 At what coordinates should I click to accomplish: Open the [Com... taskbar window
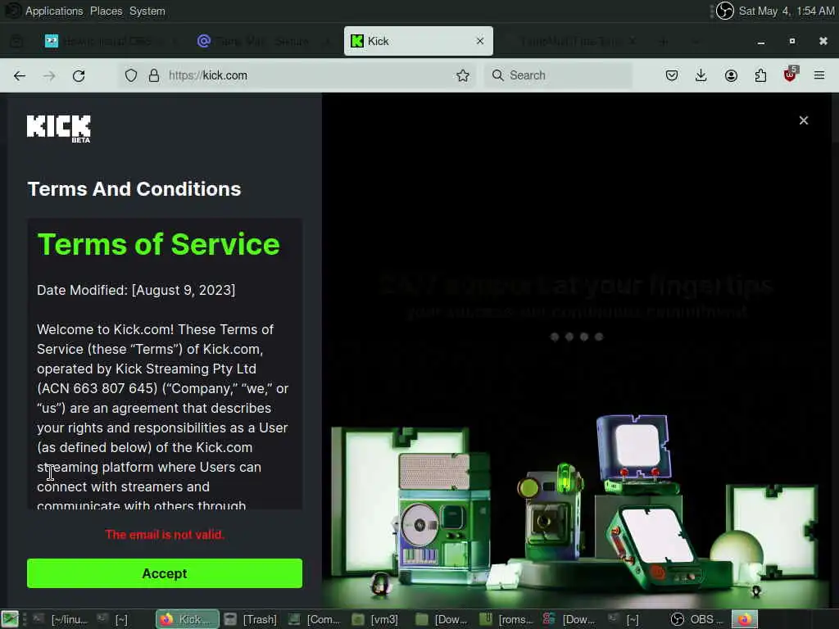(315, 619)
